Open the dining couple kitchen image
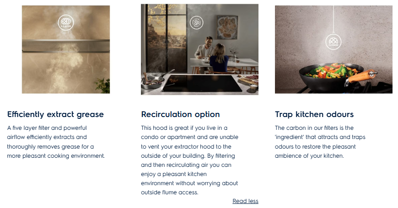This screenshot has width=398, height=208. (199, 49)
